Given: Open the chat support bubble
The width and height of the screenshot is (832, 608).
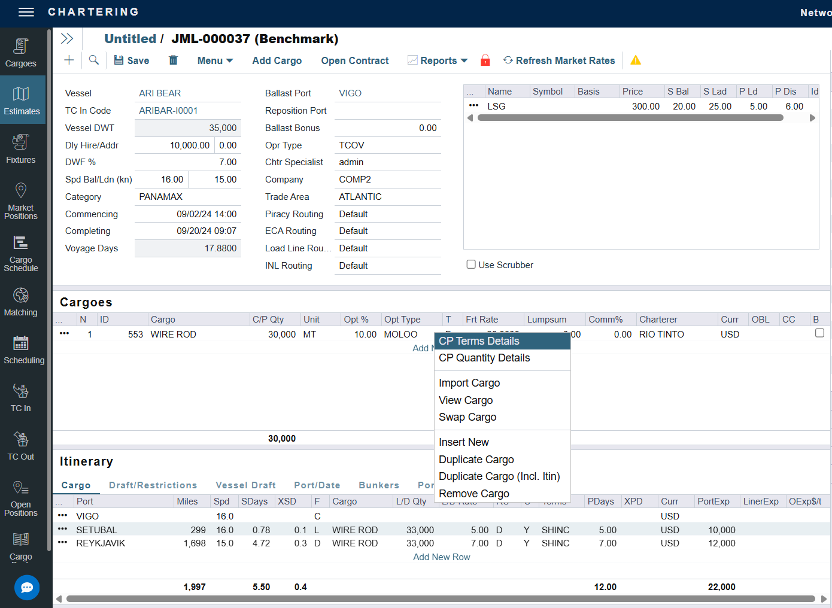Looking at the screenshot, I should coord(27,588).
